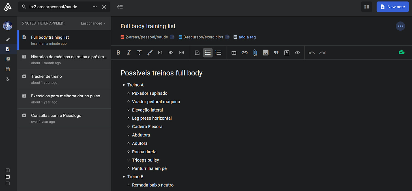Screen dimensions: 412x191
Task: Toggle bold formatting
Action: [118, 52]
